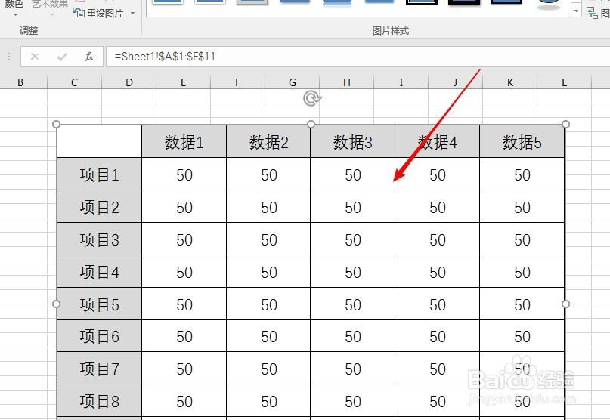Select column K header
This screenshot has width=610, height=420.
[x=510, y=82]
